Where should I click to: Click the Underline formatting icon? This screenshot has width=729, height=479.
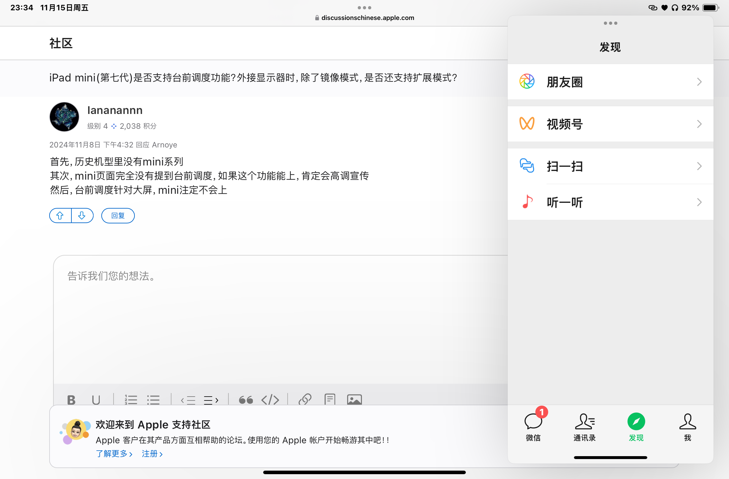(96, 400)
